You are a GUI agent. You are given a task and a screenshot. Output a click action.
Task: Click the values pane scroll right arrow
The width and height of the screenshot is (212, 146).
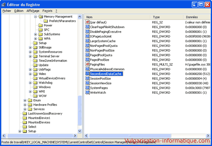(x=208, y=136)
